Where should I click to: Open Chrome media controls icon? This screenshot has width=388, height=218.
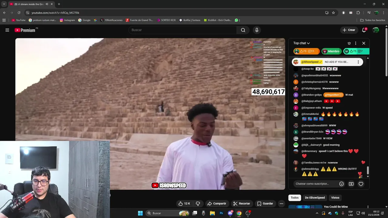click(x=369, y=13)
